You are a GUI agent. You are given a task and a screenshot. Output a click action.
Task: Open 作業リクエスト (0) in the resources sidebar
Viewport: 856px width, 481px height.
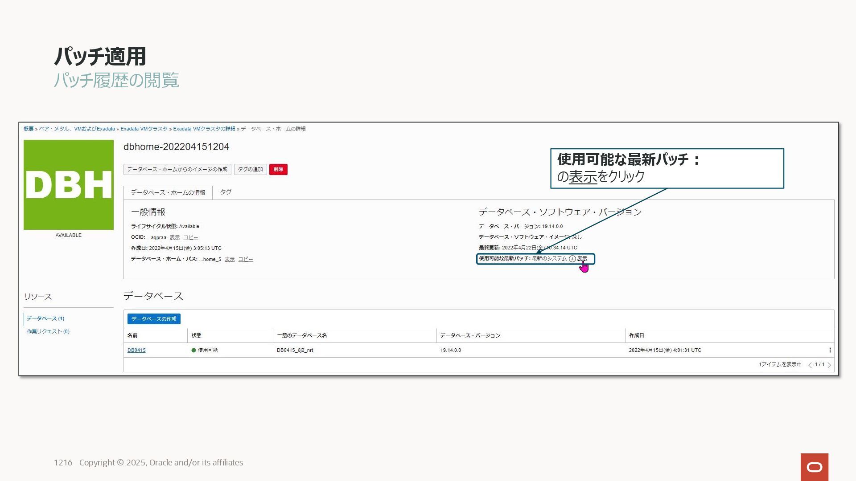pyautogui.click(x=48, y=331)
